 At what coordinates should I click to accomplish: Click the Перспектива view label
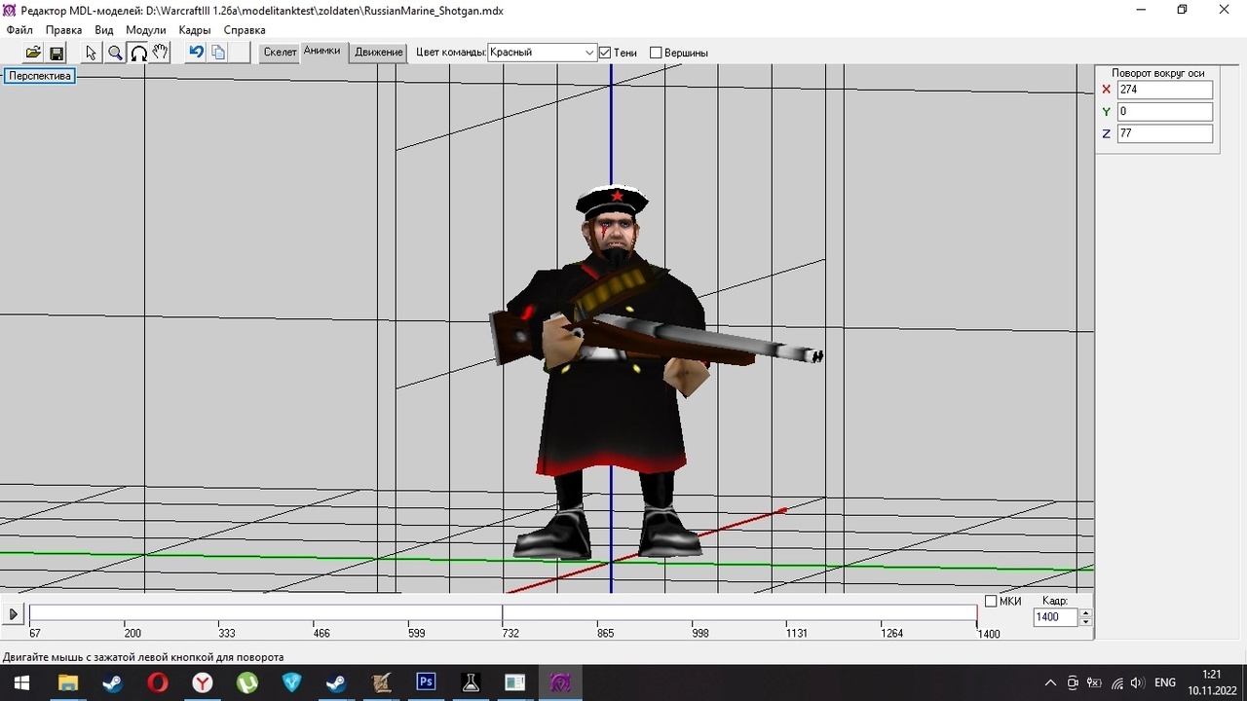click(40, 76)
